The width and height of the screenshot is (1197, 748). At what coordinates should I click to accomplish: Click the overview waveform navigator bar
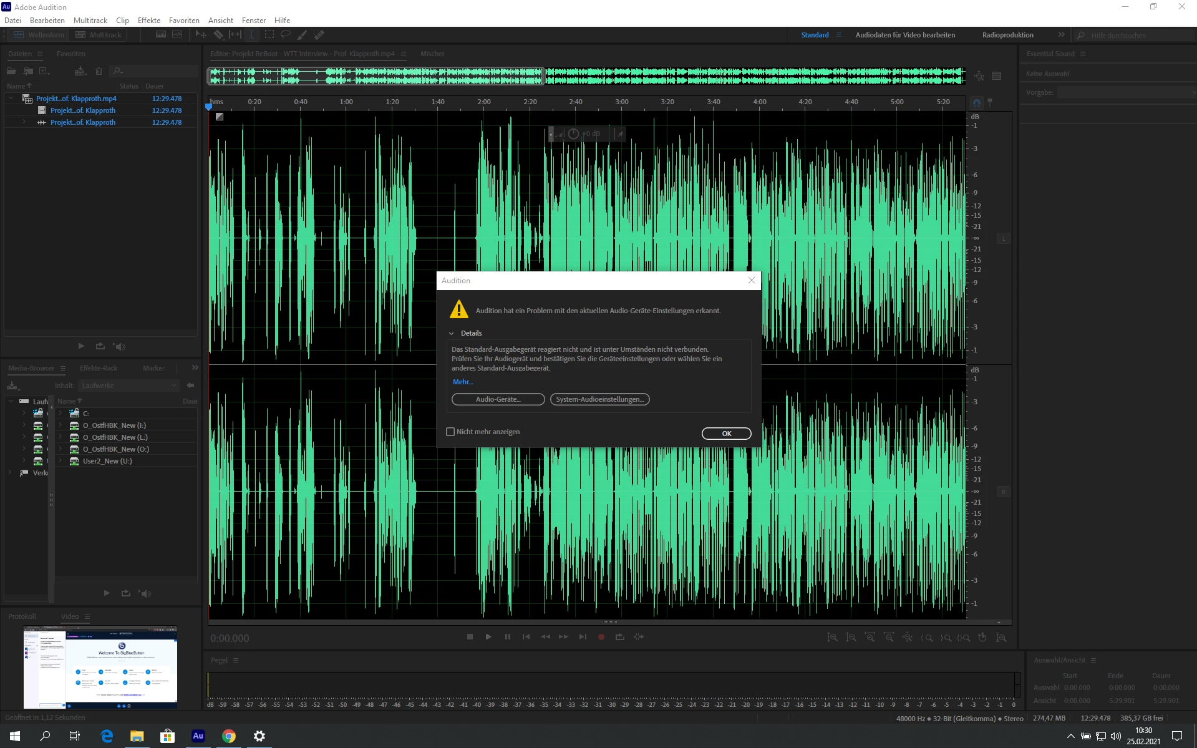(586, 76)
